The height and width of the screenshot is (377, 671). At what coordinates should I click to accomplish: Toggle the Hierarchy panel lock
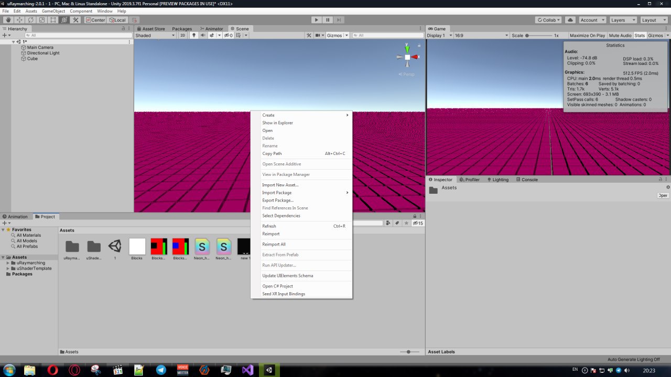click(x=124, y=29)
